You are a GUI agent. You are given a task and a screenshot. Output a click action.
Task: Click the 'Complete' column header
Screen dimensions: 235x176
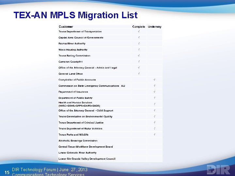[x=139, y=27]
